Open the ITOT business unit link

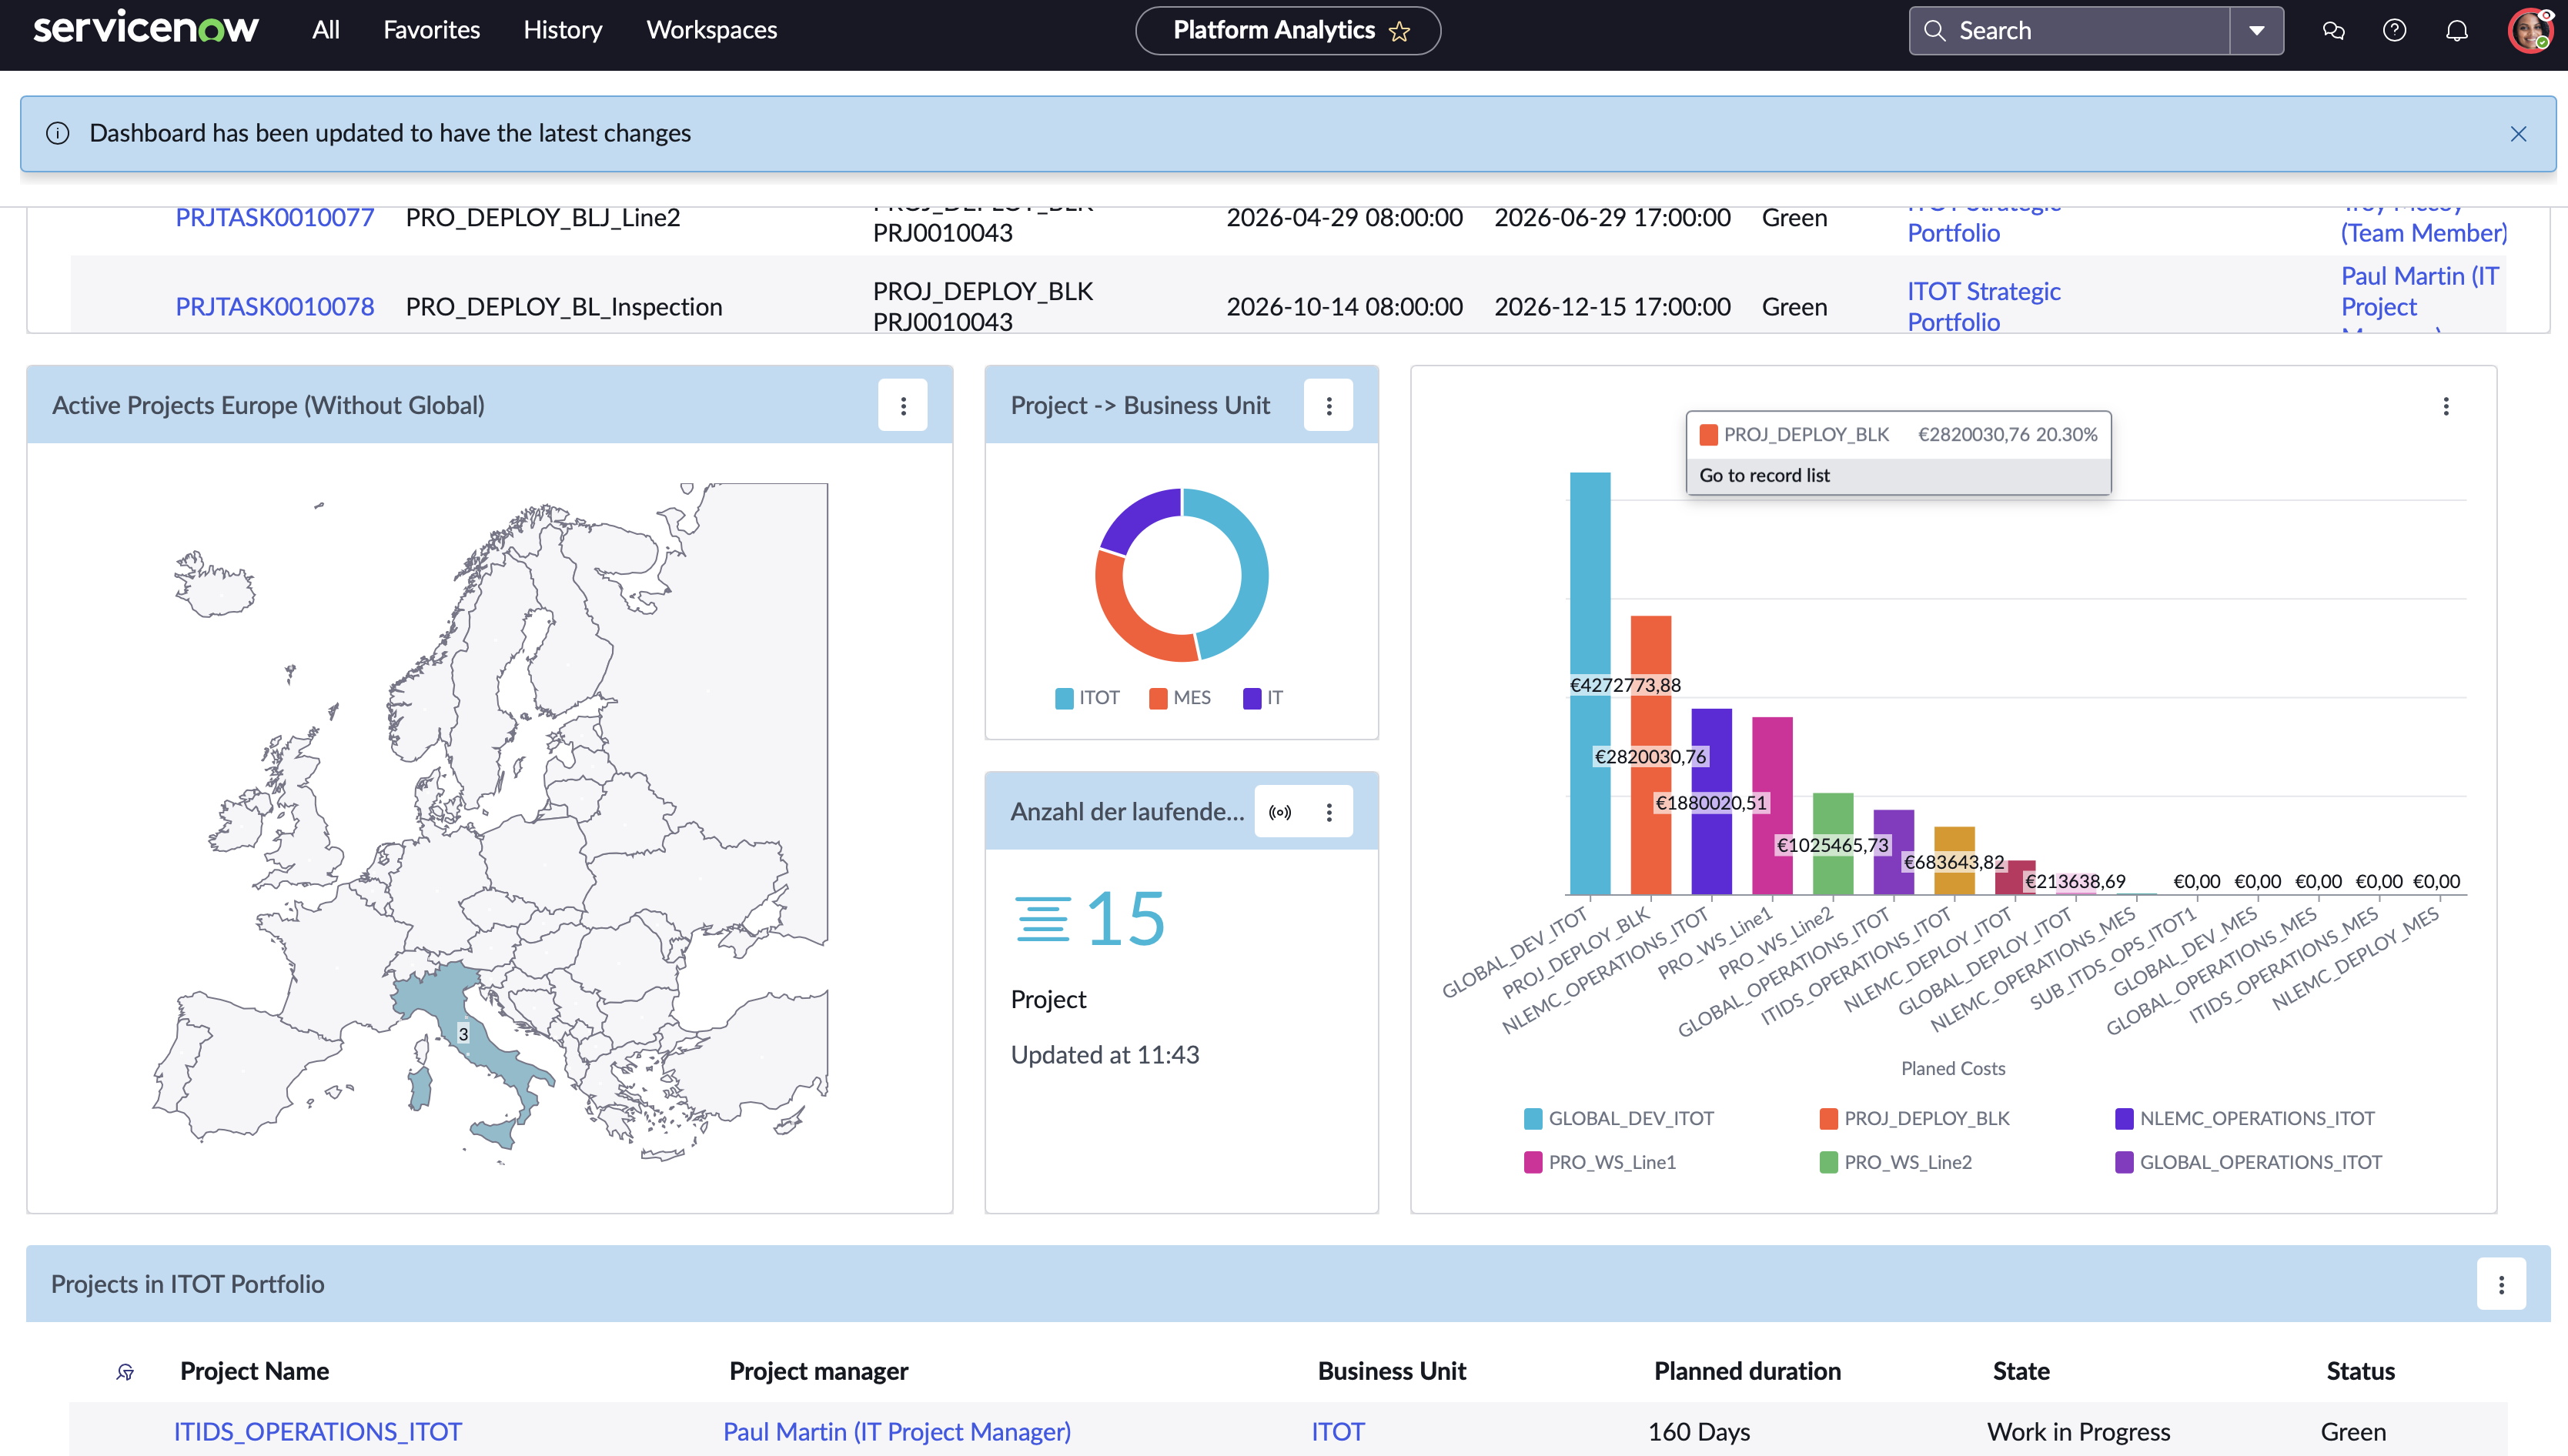coord(1337,1432)
